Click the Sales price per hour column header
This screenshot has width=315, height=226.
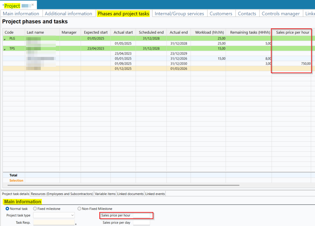(x=293, y=32)
